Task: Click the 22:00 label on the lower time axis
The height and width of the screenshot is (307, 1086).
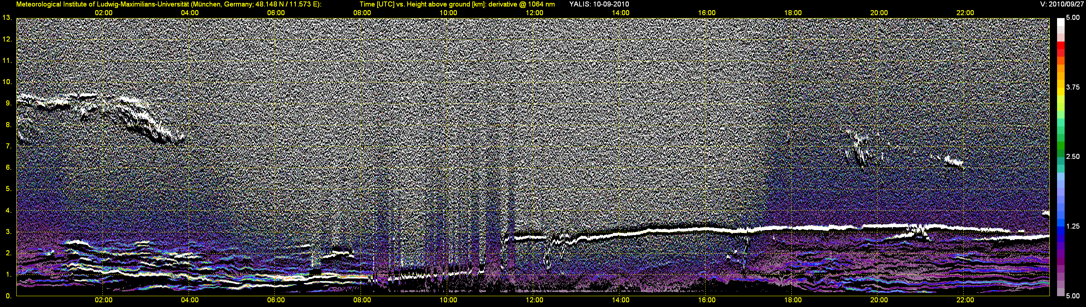Action: 965,300
